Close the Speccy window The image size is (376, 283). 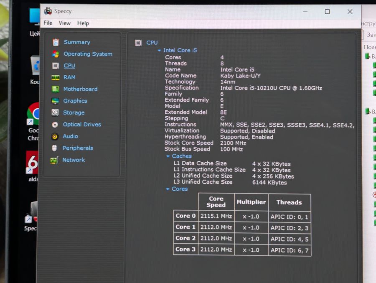tap(350, 12)
